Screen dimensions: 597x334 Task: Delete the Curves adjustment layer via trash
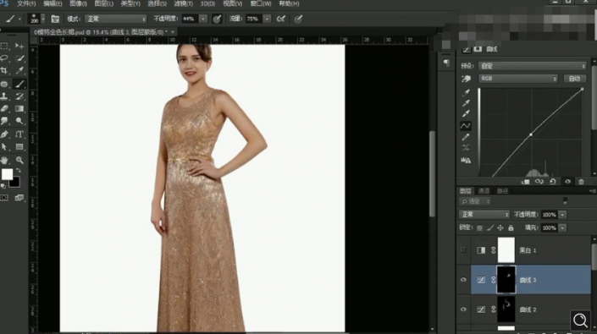[581, 182]
